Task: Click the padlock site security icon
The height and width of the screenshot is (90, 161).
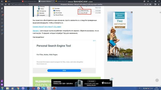Action: pyautogui.click(x=13, y=4)
